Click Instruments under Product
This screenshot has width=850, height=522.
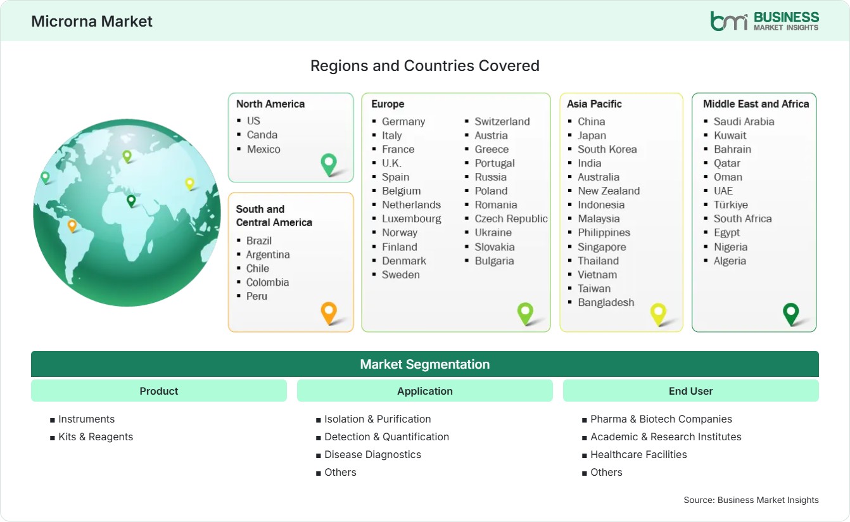(86, 419)
